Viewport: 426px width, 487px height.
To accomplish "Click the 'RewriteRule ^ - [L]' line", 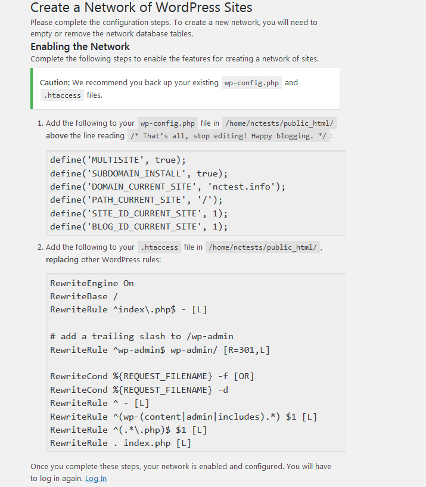I will (x=99, y=403).
